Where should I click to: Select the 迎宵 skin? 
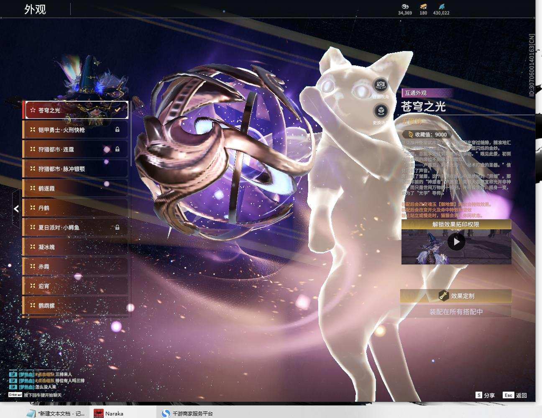click(75, 286)
